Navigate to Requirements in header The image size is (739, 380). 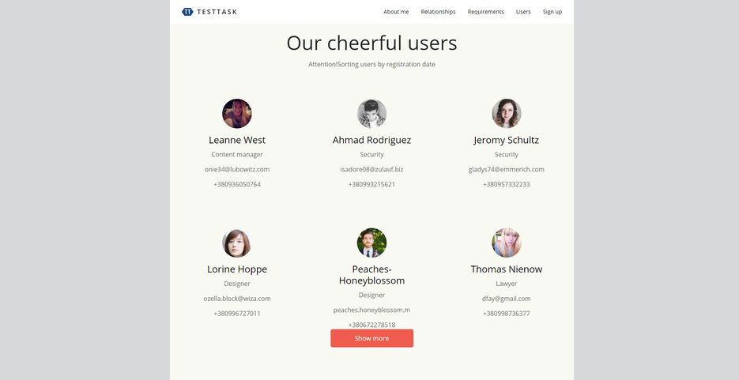(x=485, y=12)
